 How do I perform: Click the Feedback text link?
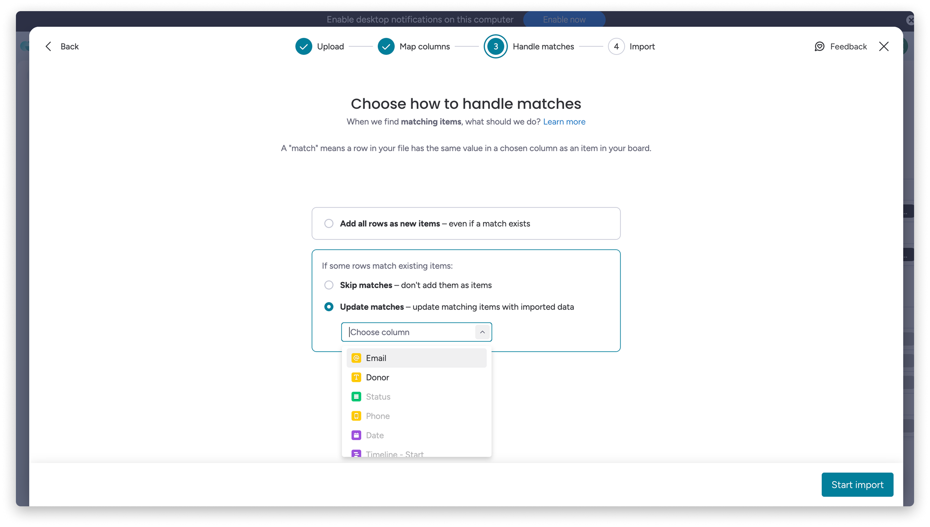coord(848,46)
